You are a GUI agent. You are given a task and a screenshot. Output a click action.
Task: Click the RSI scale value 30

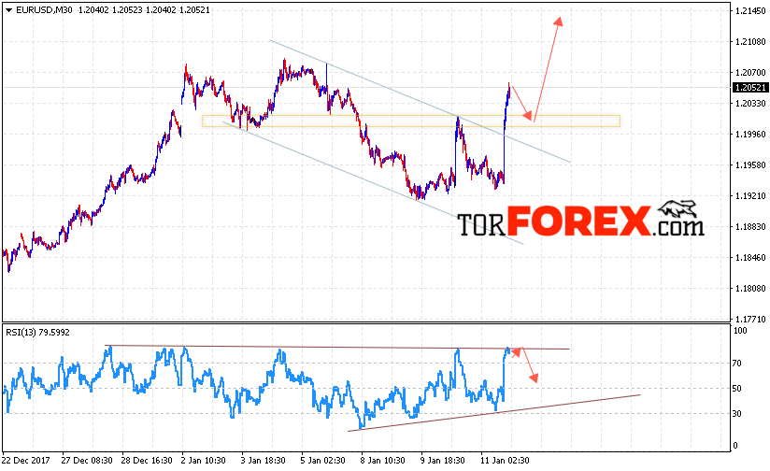pos(737,414)
